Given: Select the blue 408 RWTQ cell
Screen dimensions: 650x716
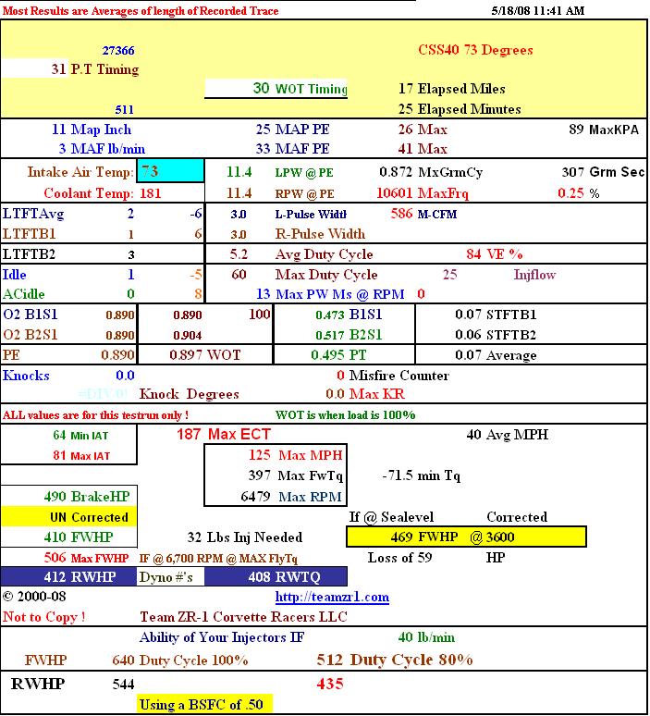Looking at the screenshot, I should tap(276, 576).
